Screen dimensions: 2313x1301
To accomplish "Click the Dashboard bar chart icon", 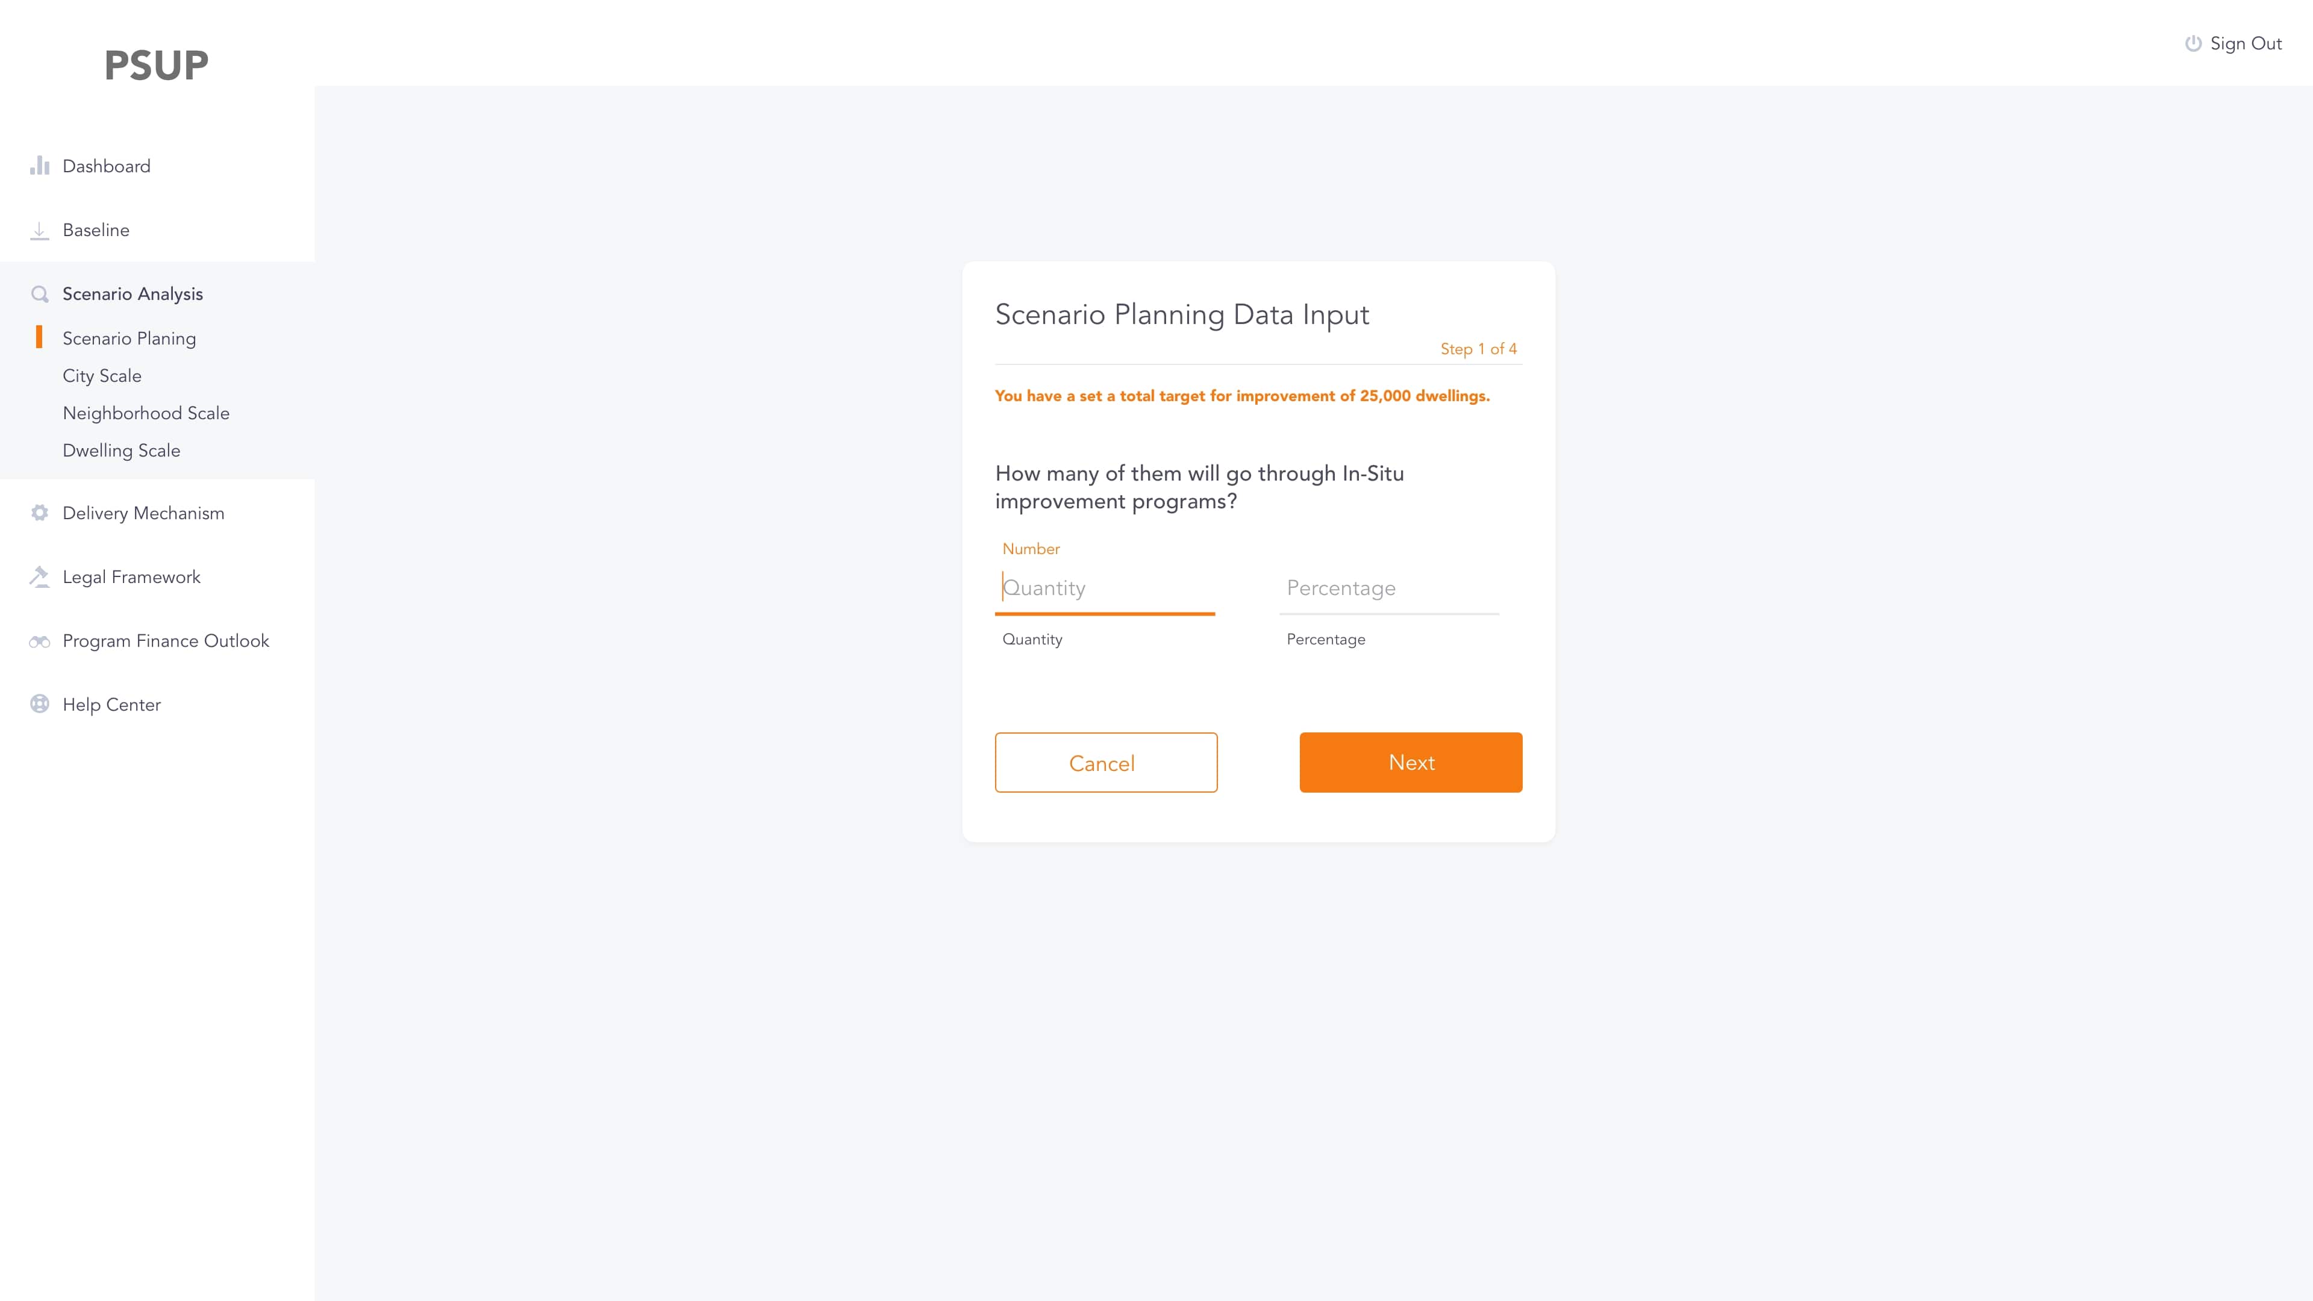I will (x=40, y=166).
